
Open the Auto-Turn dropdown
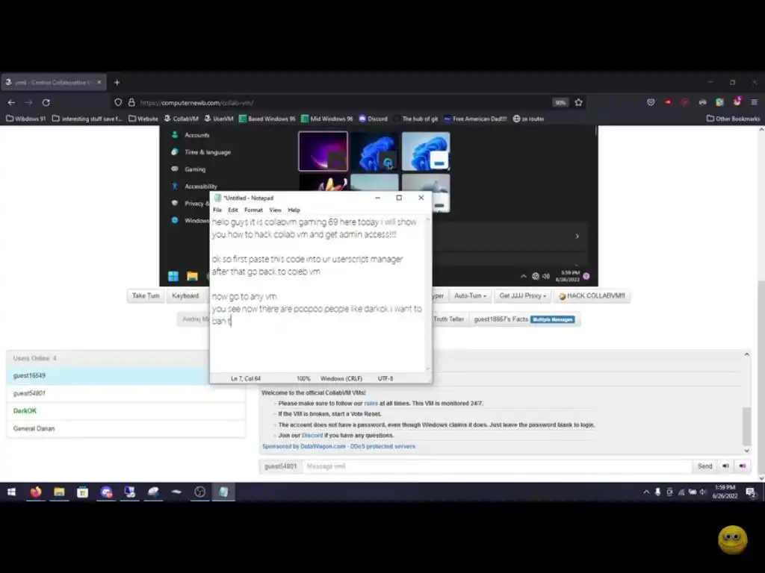(x=470, y=295)
